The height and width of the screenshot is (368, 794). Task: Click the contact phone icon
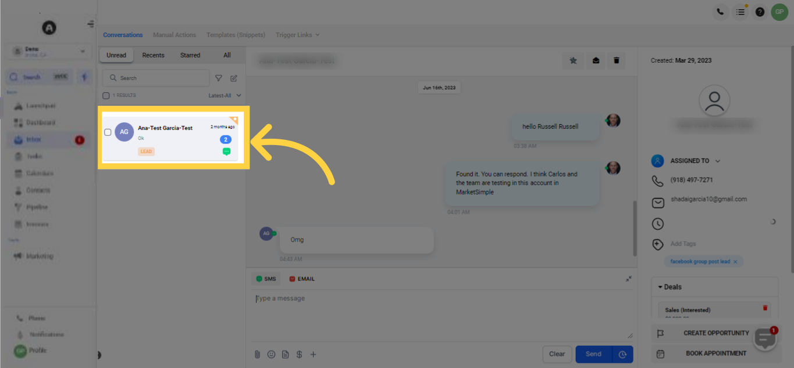point(658,181)
